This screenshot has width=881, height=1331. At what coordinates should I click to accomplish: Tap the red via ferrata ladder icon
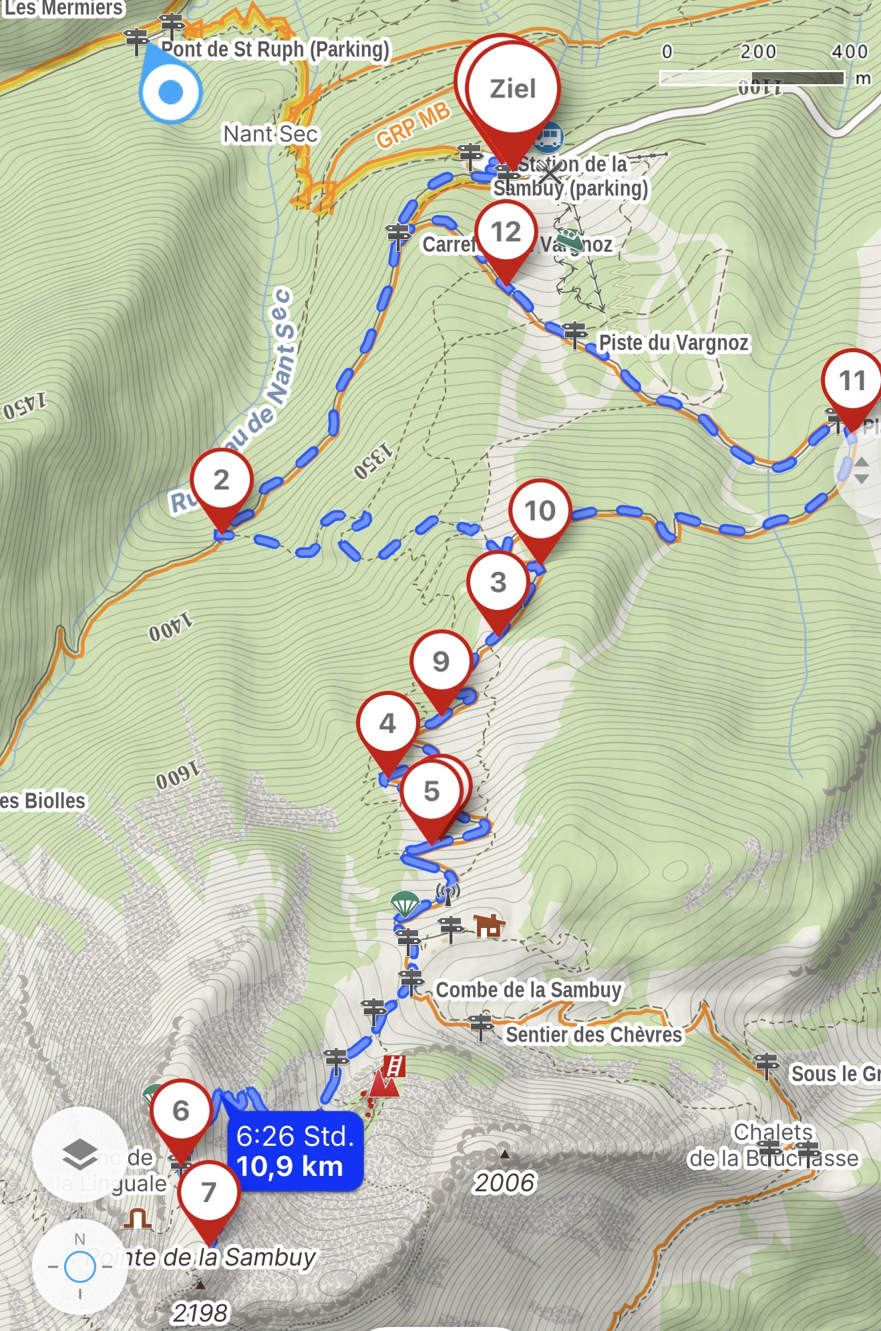click(x=395, y=1066)
